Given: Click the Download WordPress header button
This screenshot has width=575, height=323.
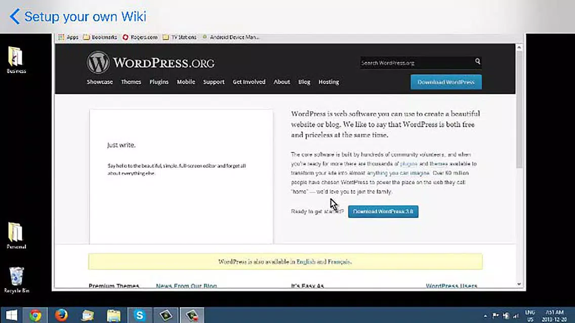Looking at the screenshot, I should pyautogui.click(x=446, y=82).
